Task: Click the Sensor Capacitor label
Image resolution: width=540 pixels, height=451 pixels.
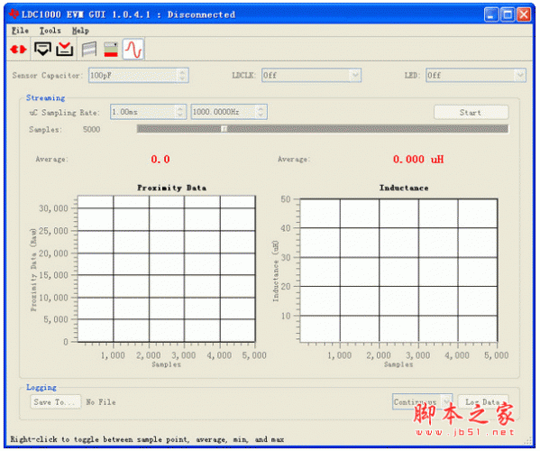Action: (48, 75)
